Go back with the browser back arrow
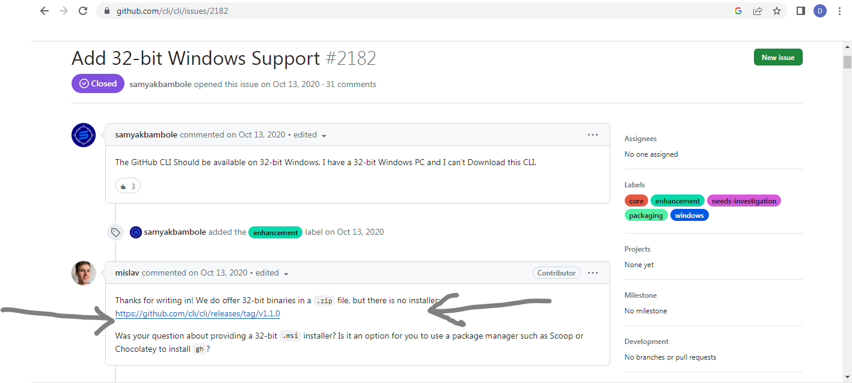This screenshot has height=383, width=852. pos(44,11)
